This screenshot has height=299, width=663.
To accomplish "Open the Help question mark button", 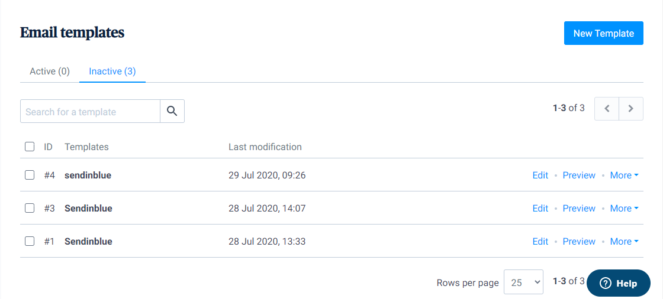I will tap(618, 284).
